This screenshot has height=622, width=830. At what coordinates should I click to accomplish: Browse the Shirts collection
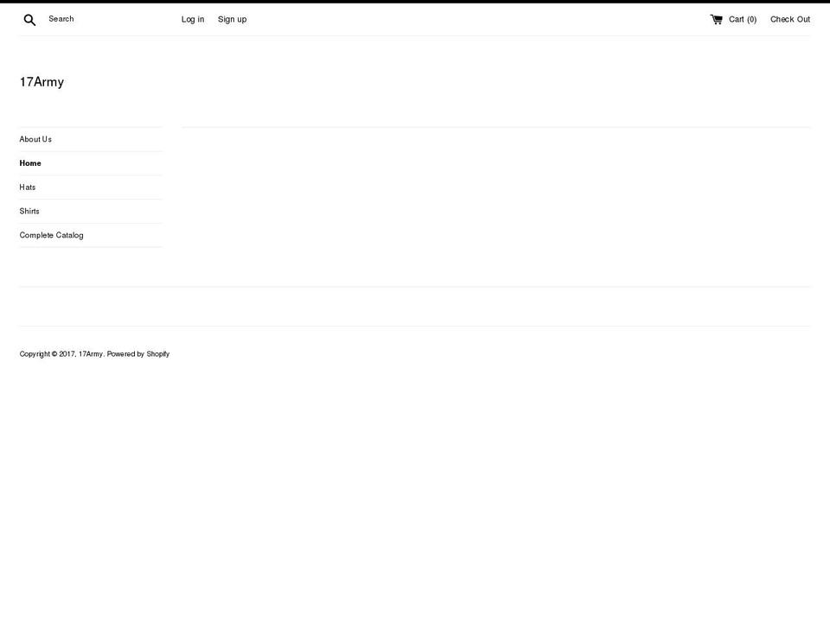[x=29, y=211]
